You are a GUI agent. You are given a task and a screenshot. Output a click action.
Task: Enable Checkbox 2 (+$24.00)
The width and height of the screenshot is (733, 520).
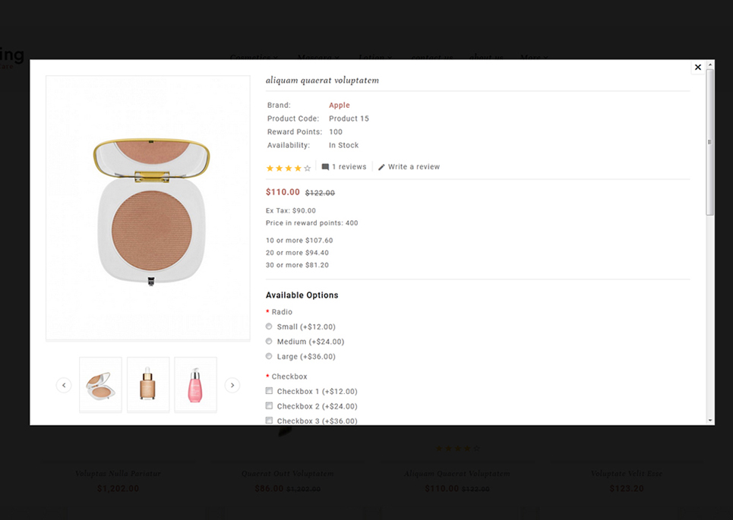[x=269, y=406]
